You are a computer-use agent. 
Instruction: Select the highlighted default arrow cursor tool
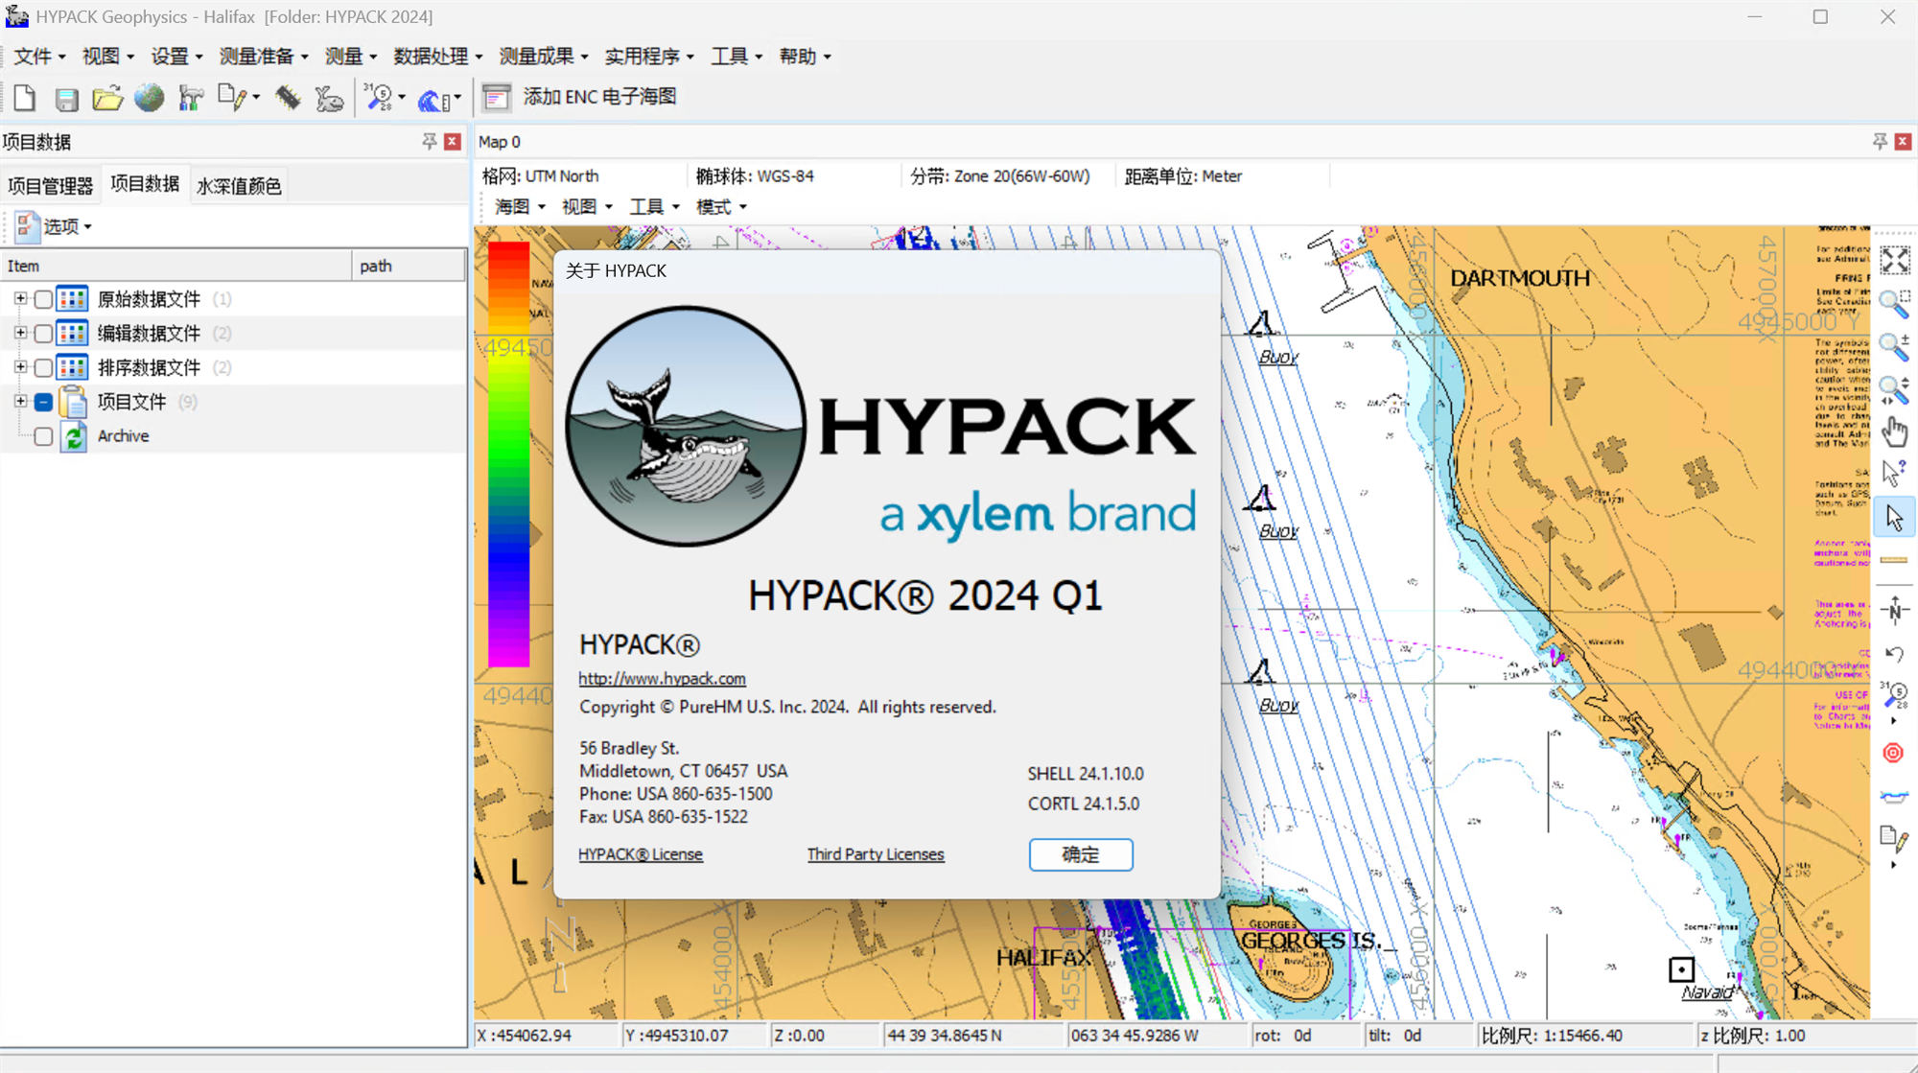1894,518
